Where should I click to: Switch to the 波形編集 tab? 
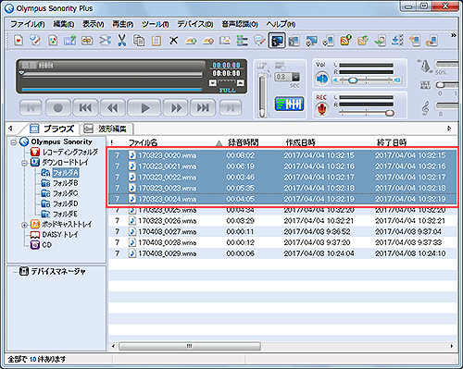(x=106, y=129)
